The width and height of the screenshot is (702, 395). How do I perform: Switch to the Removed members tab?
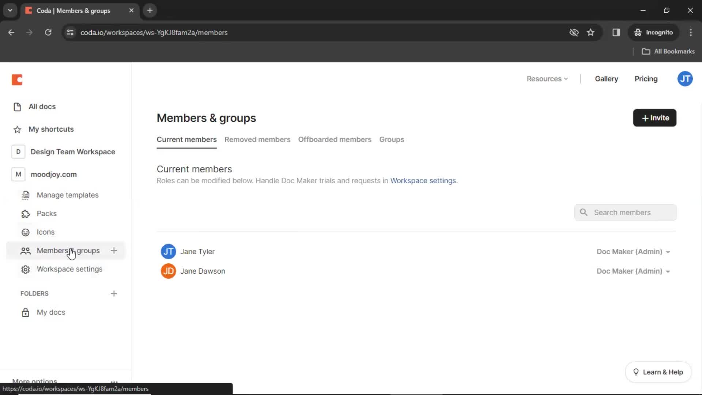pos(257,139)
